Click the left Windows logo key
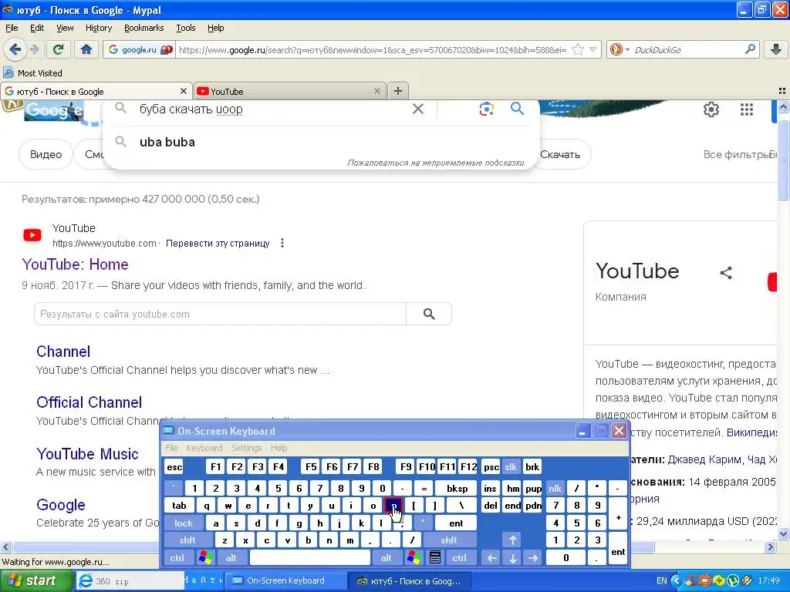 (x=205, y=558)
